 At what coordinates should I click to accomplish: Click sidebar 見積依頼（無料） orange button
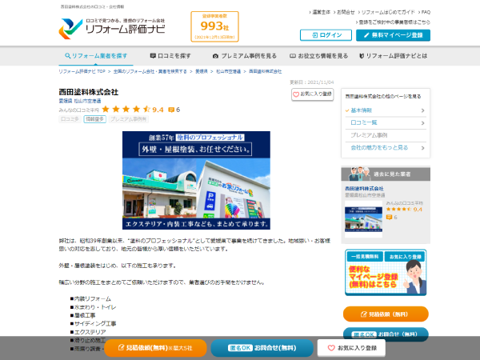point(386,314)
